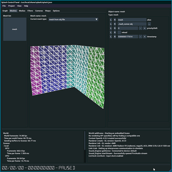Click the L button beside reload
Viewport: 172px width, 172px height.
pos(111,32)
